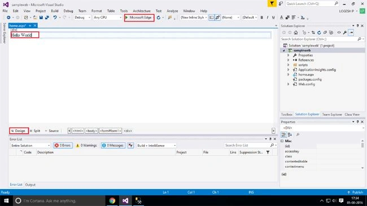Select home.aspx in Solution Explorer

(306, 74)
